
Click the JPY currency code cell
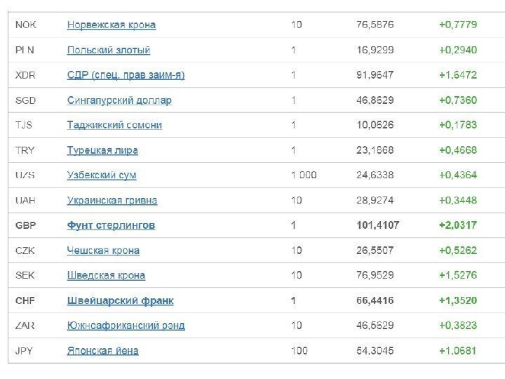tap(25, 350)
